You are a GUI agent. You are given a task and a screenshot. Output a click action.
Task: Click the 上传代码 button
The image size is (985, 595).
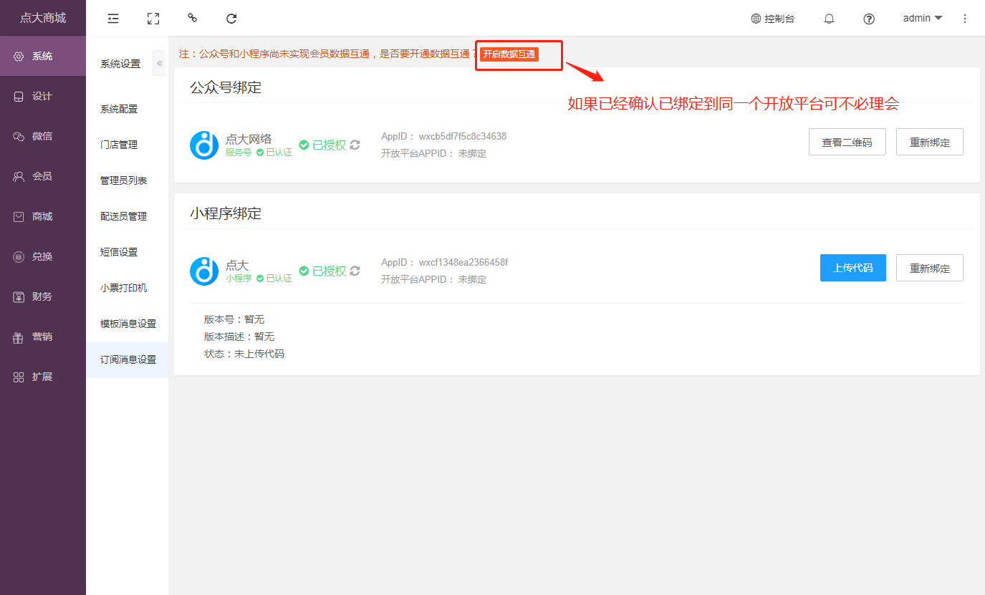853,268
